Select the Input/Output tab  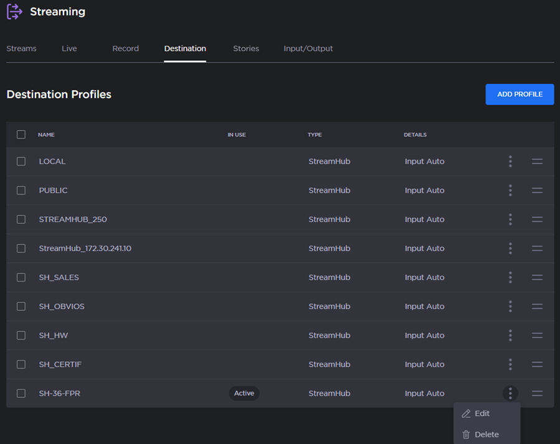point(308,48)
